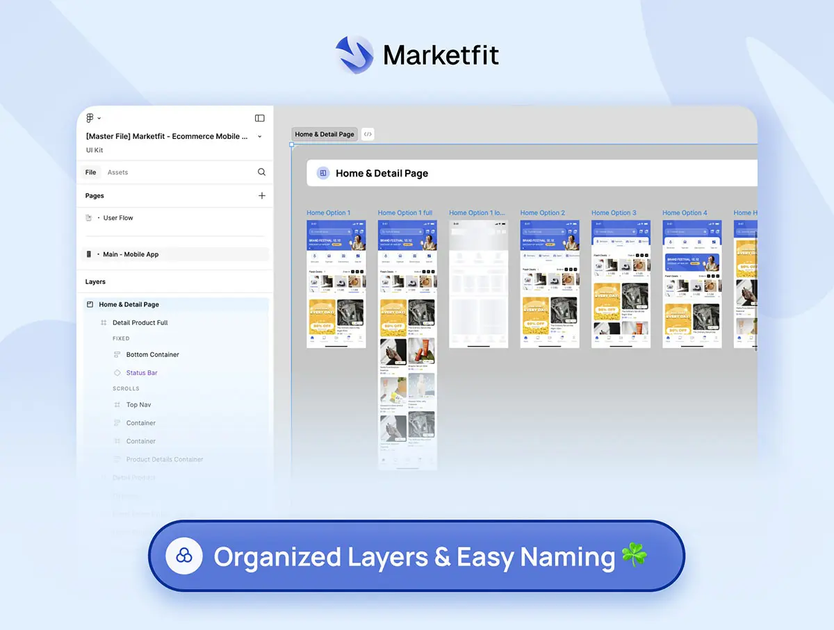834x630 pixels.
Task: Open the Figma main menu logo
Action: pos(90,118)
